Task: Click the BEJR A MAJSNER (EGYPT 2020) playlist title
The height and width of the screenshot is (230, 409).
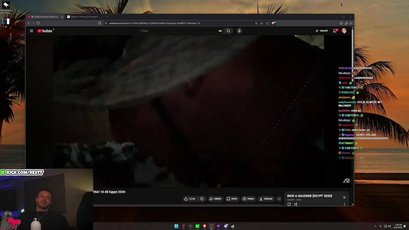Action: click(x=310, y=196)
